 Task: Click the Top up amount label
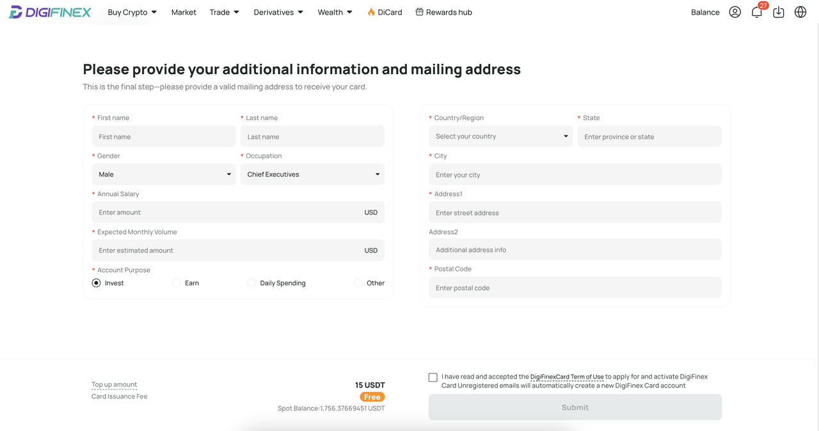point(114,384)
